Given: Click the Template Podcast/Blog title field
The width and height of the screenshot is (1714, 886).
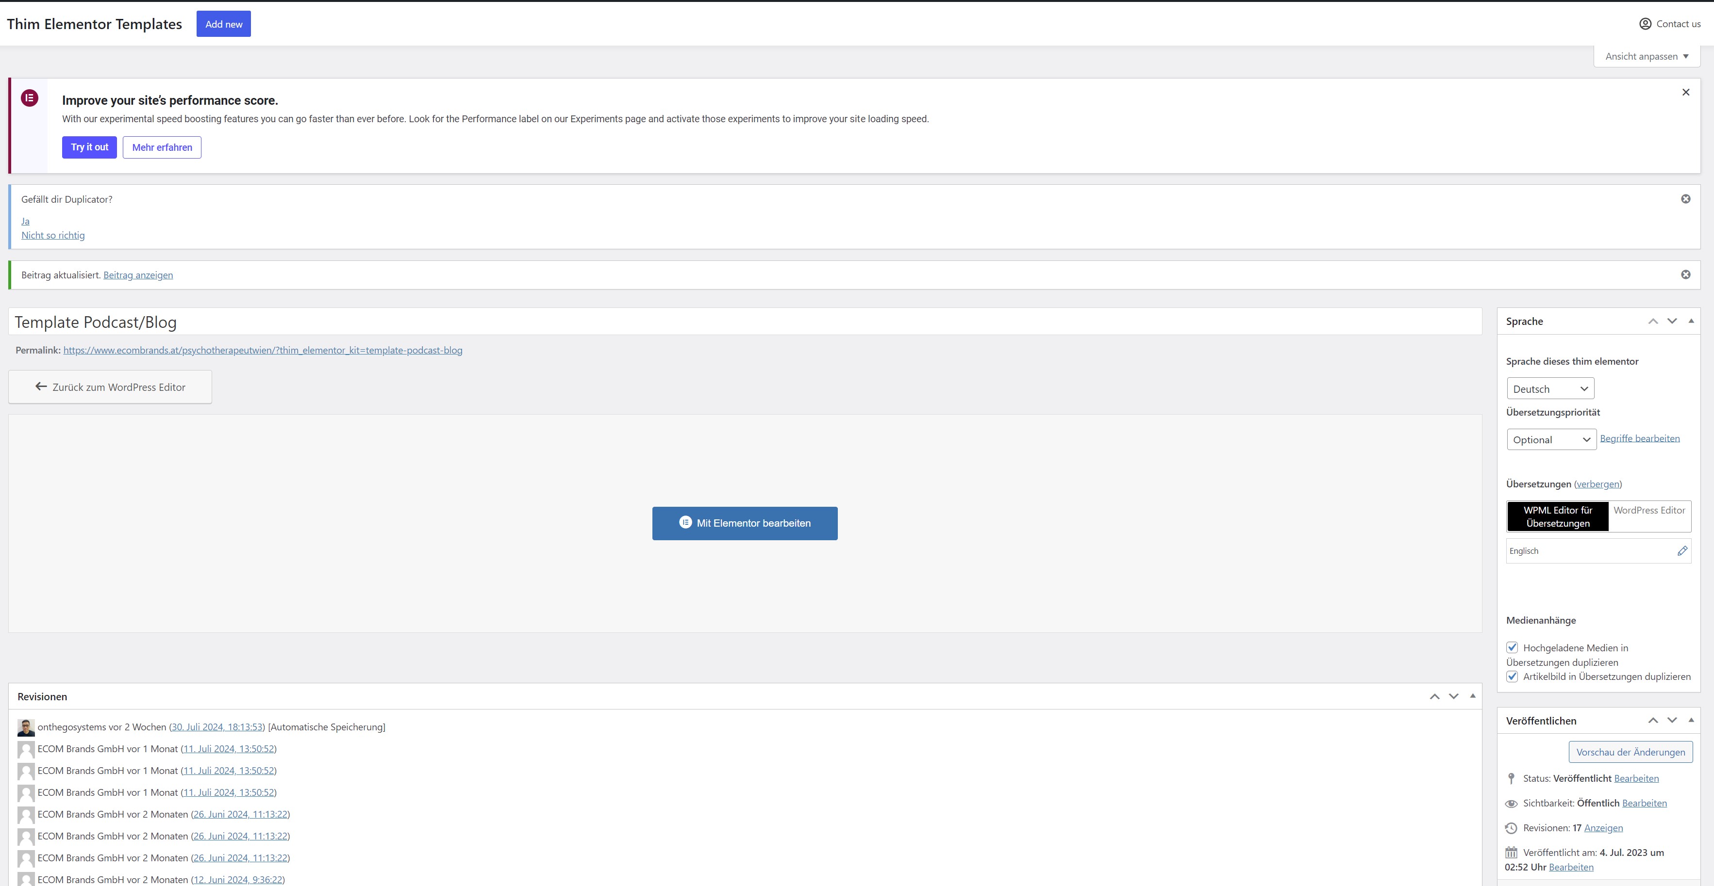Looking at the screenshot, I should (x=745, y=322).
